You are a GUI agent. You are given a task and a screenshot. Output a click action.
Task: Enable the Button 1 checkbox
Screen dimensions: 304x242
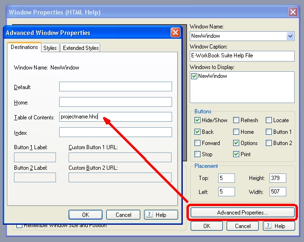coord(269,132)
